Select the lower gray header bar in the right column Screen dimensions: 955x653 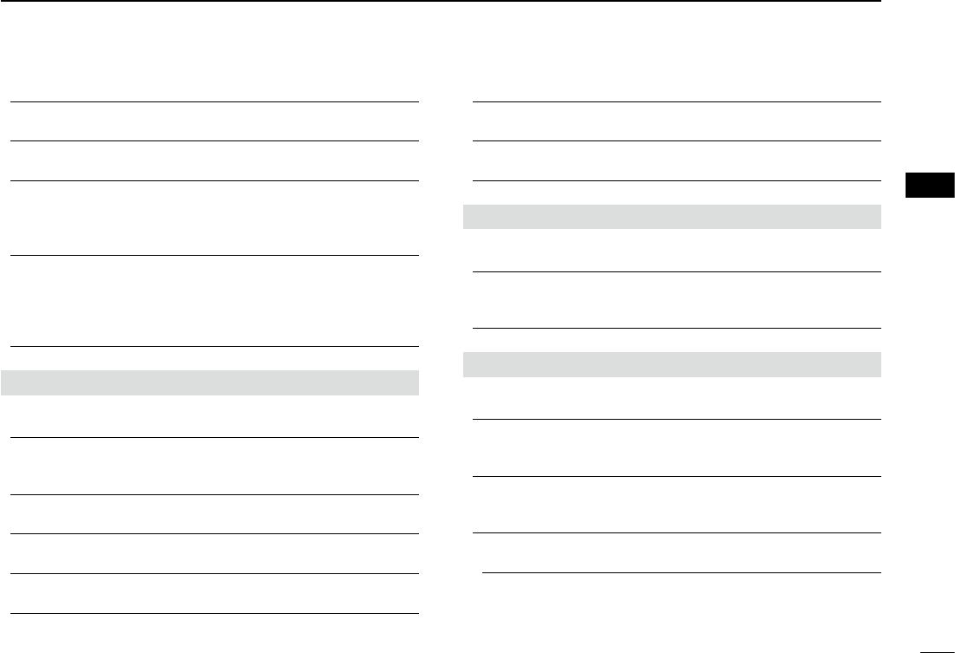(x=672, y=364)
